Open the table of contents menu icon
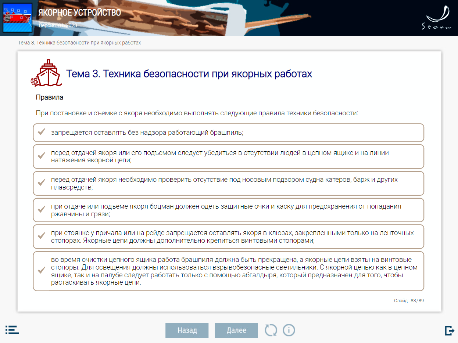Image resolution: width=458 pixels, height=343 pixels. (12, 330)
